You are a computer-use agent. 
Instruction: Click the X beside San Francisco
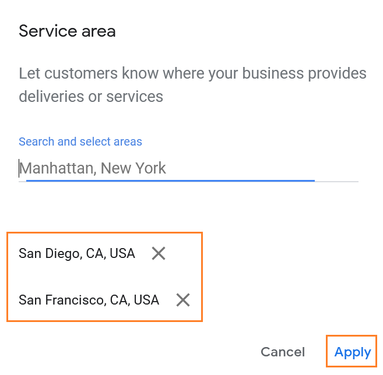183,300
